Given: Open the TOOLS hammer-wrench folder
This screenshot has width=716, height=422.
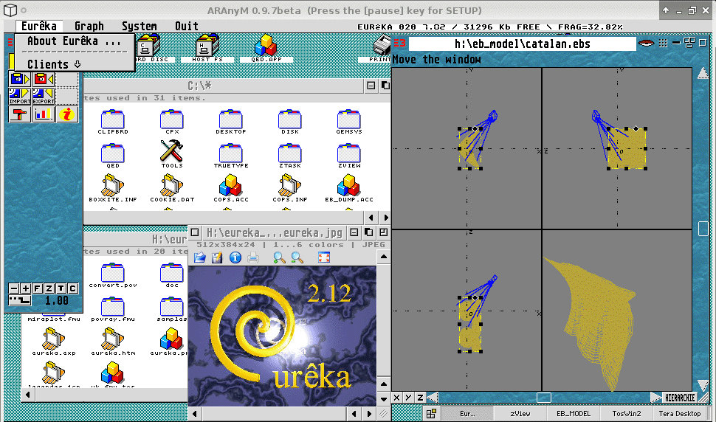Looking at the screenshot, I should (x=172, y=154).
